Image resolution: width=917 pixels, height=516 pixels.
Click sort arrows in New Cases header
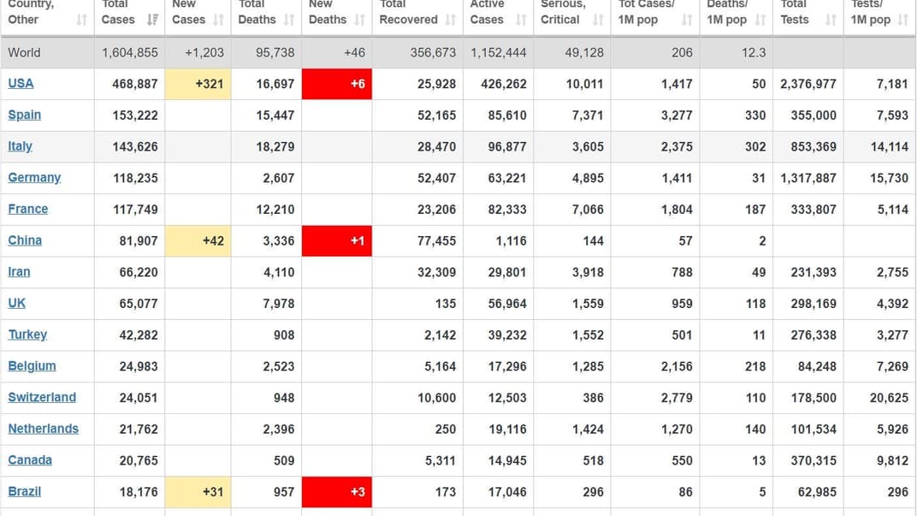(x=219, y=20)
